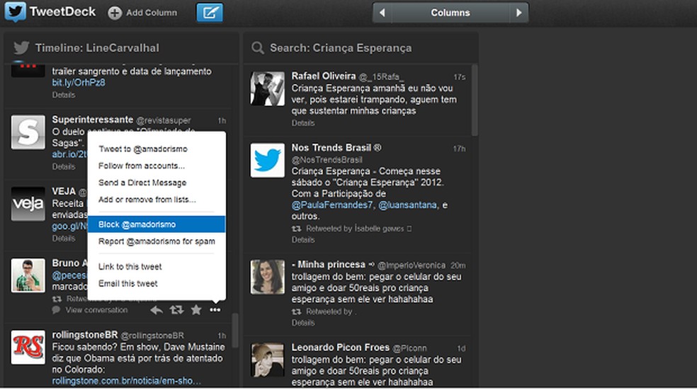
Task: Click the rollingstoneBR username
Action: click(x=85, y=335)
